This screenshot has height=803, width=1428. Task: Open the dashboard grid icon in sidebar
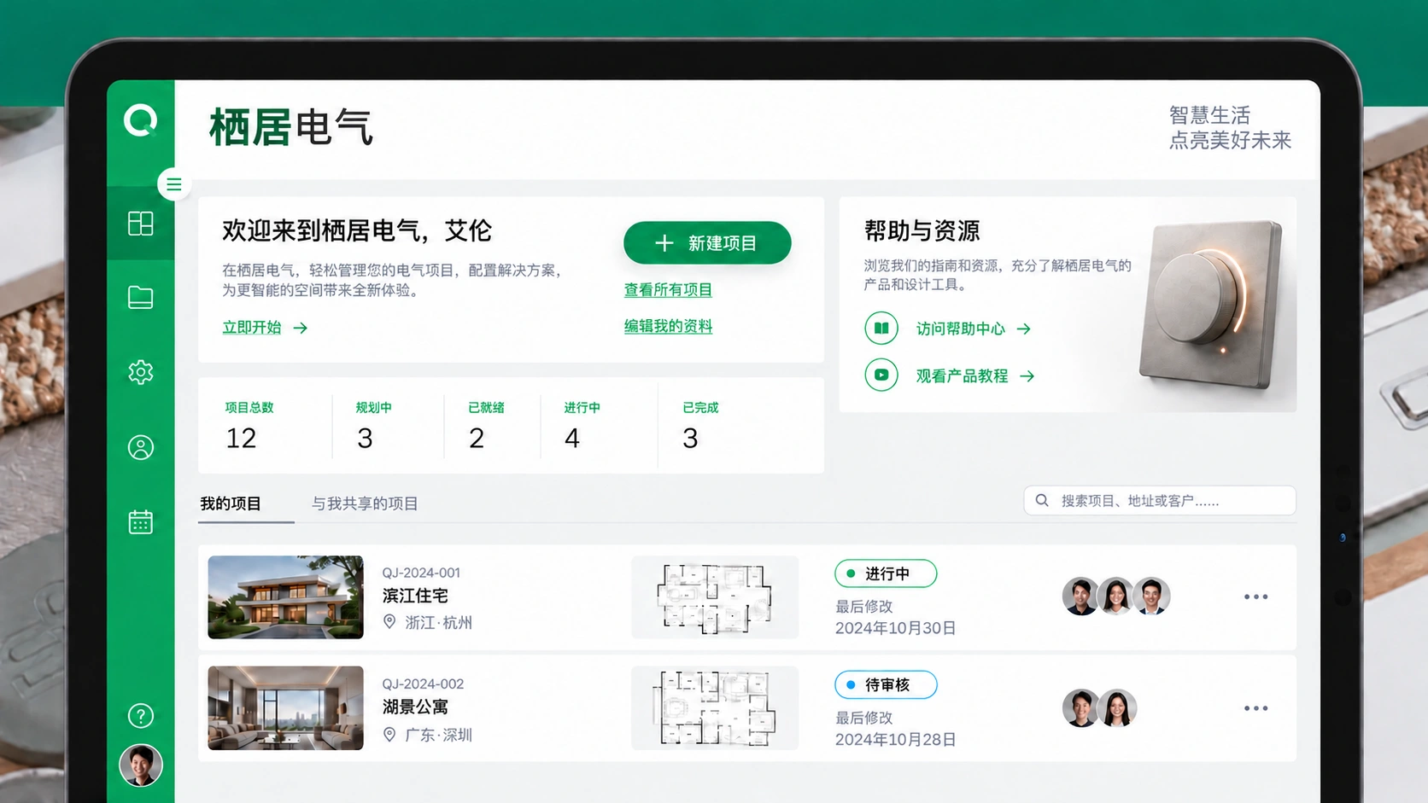click(x=140, y=224)
